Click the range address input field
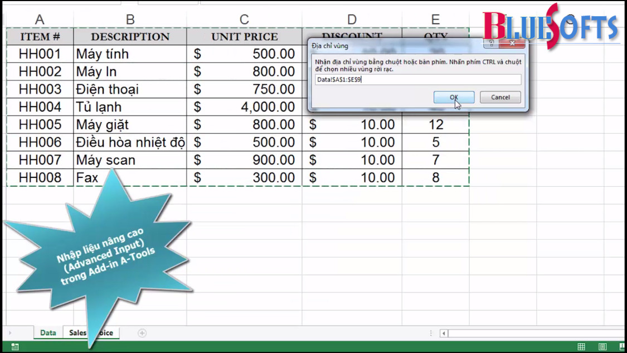The width and height of the screenshot is (627, 353). pyautogui.click(x=418, y=80)
